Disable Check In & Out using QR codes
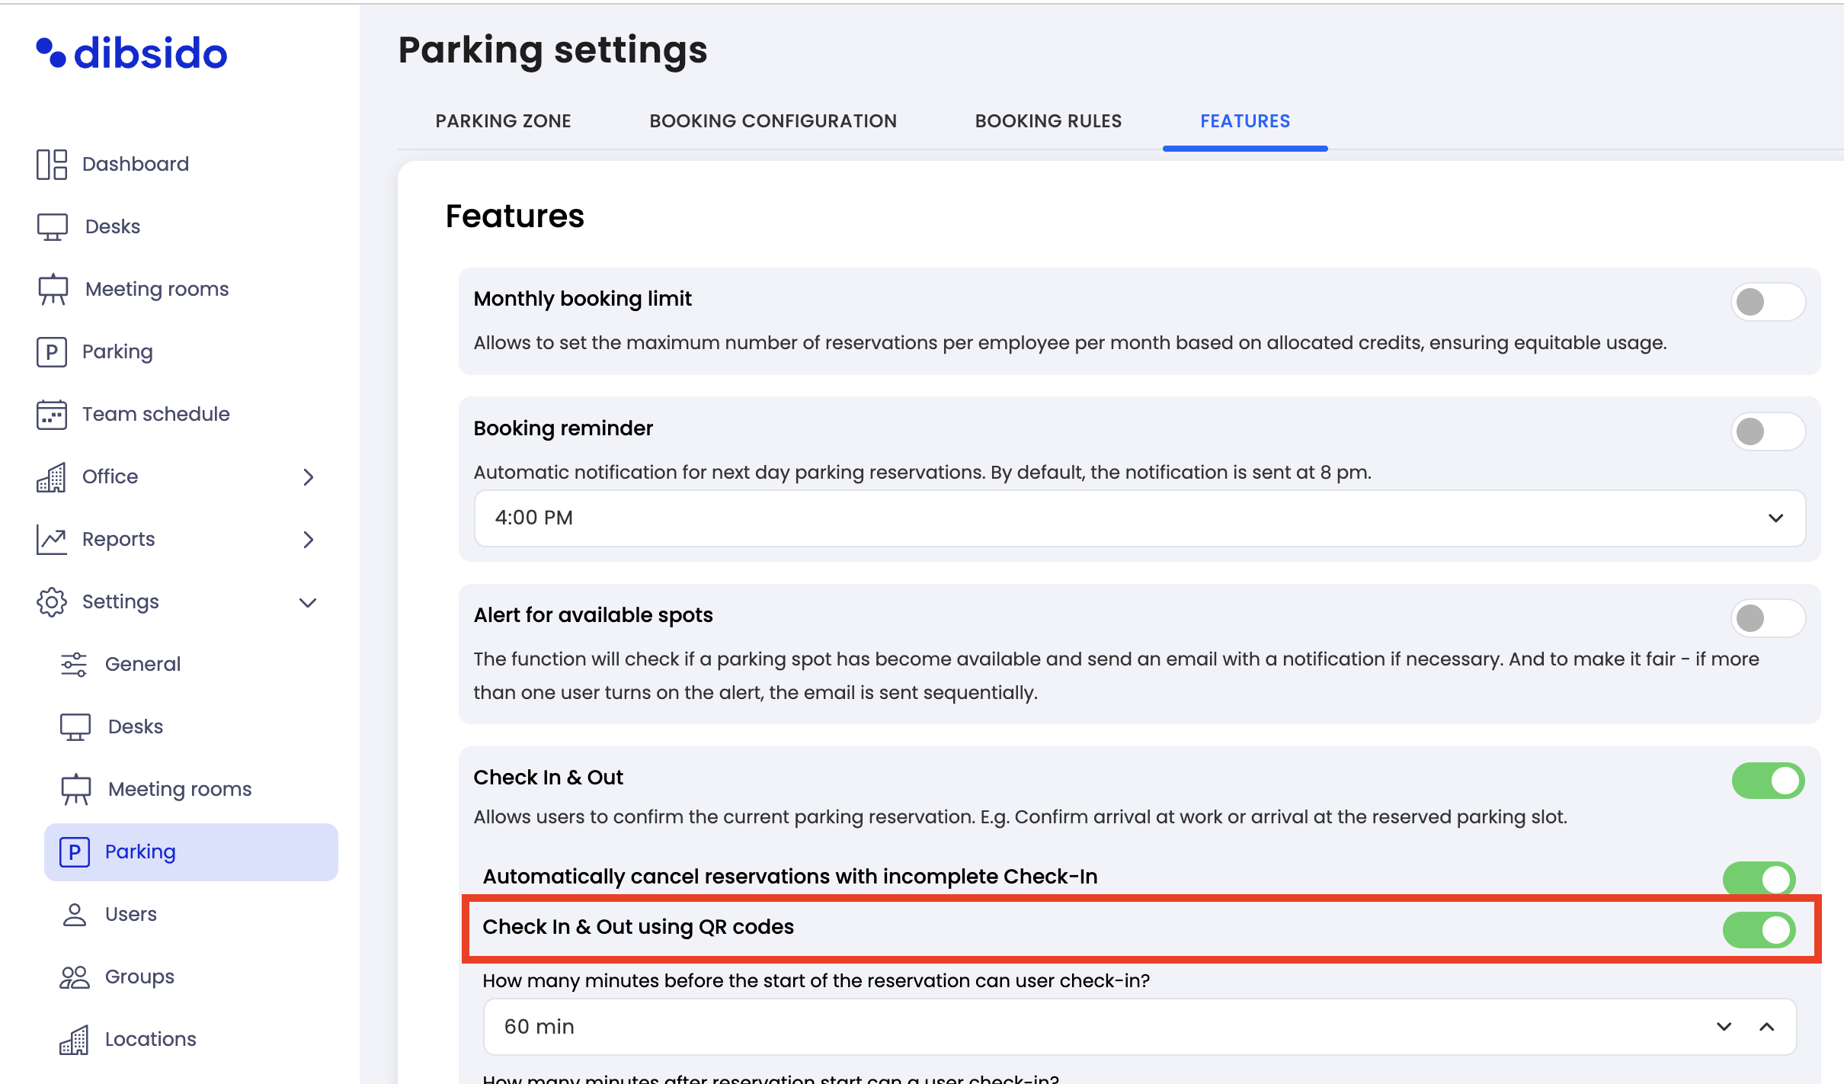The width and height of the screenshot is (1844, 1084). click(x=1759, y=930)
